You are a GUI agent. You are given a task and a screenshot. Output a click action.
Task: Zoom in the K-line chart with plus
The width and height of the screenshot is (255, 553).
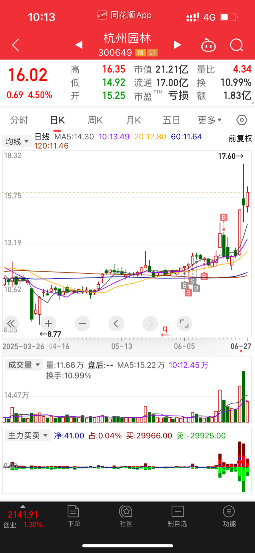(48, 323)
